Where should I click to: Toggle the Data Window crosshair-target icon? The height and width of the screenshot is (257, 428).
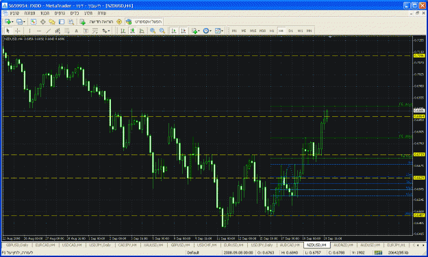43,21
